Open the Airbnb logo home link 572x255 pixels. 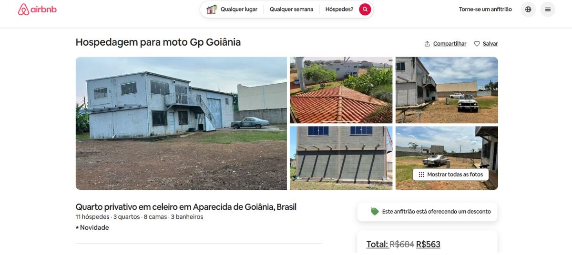pyautogui.click(x=37, y=9)
